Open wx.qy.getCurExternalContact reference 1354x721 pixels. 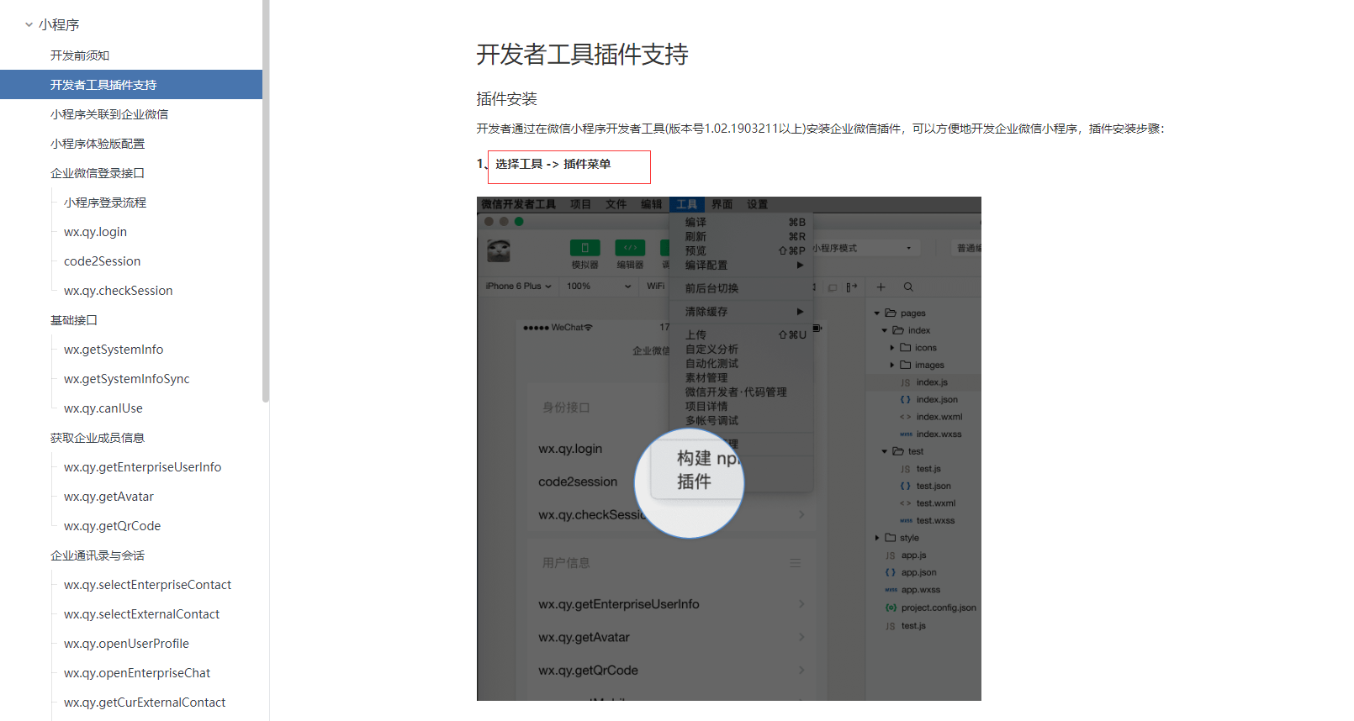(145, 703)
